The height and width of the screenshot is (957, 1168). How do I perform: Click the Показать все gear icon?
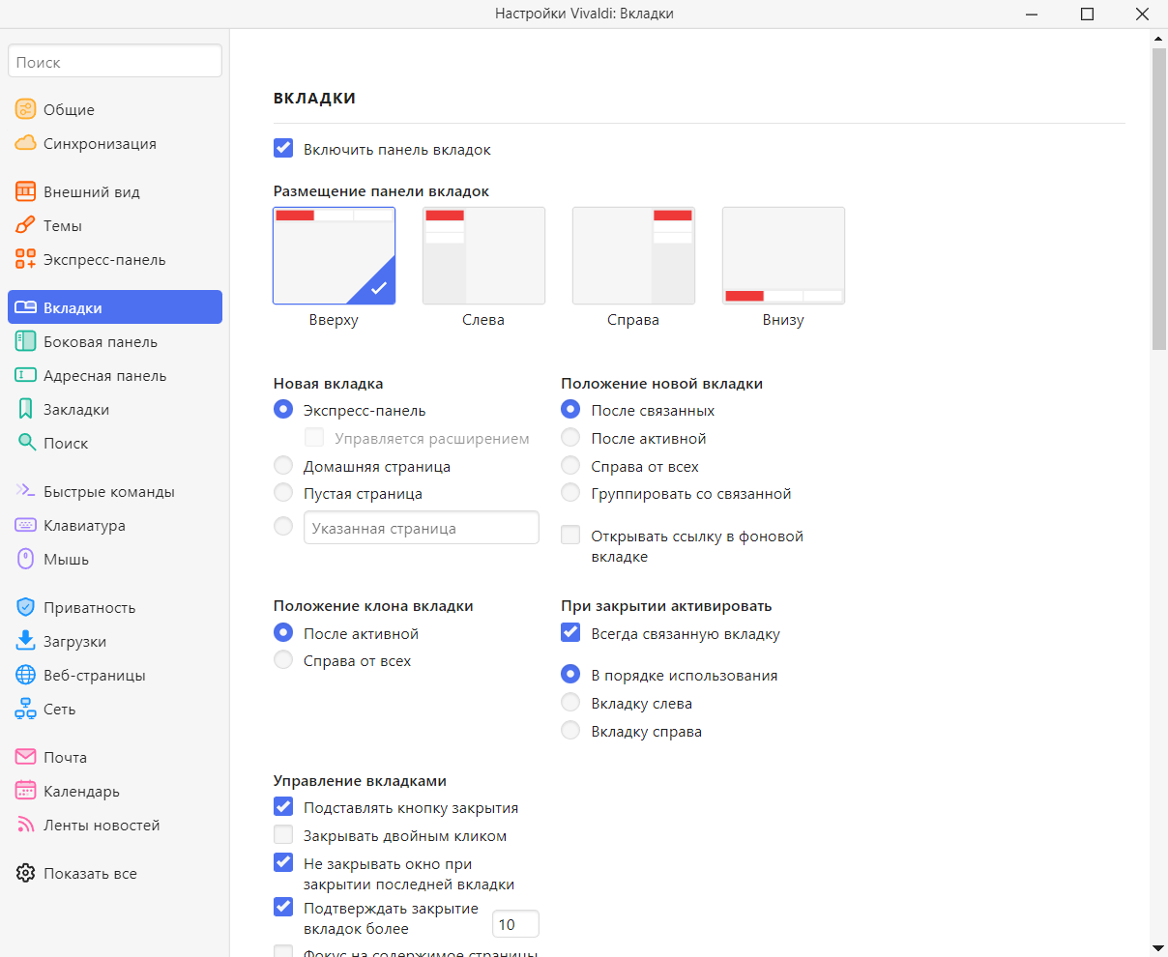pyautogui.click(x=25, y=873)
